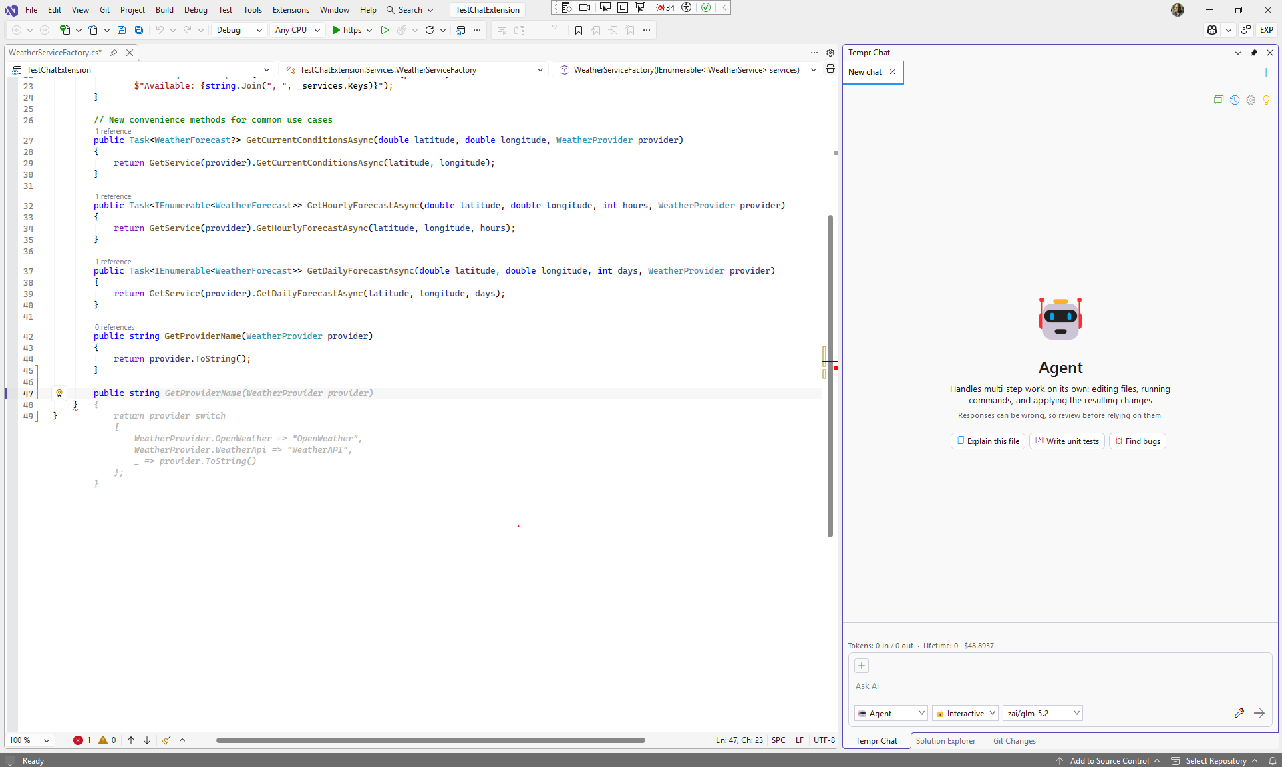Switch to Git Changes tab
The width and height of the screenshot is (1282, 767).
1015,741
